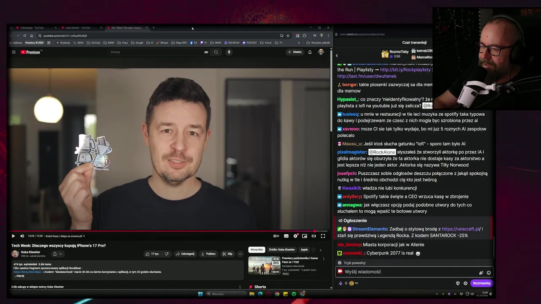Like the video (17 tys.)

(x=152, y=254)
